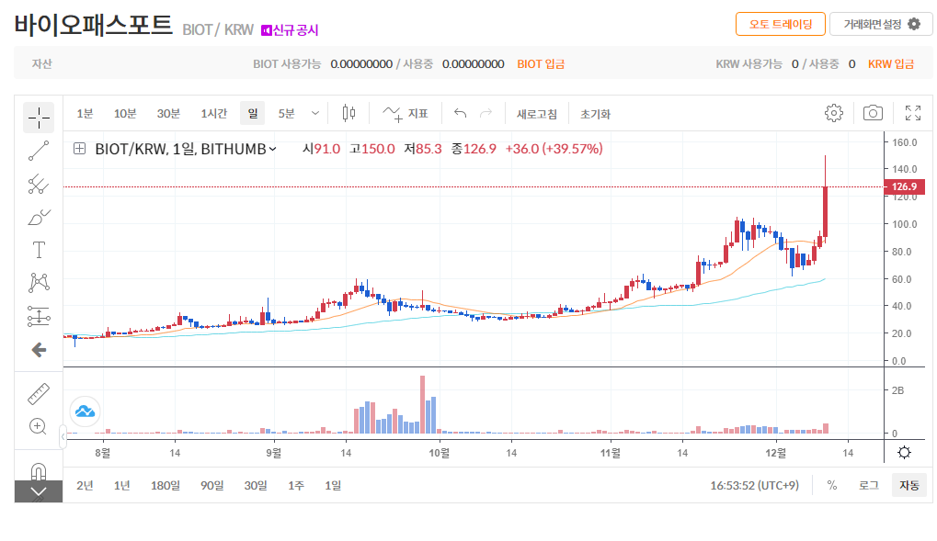Select the pitchfork drawing tool

pyautogui.click(x=39, y=184)
